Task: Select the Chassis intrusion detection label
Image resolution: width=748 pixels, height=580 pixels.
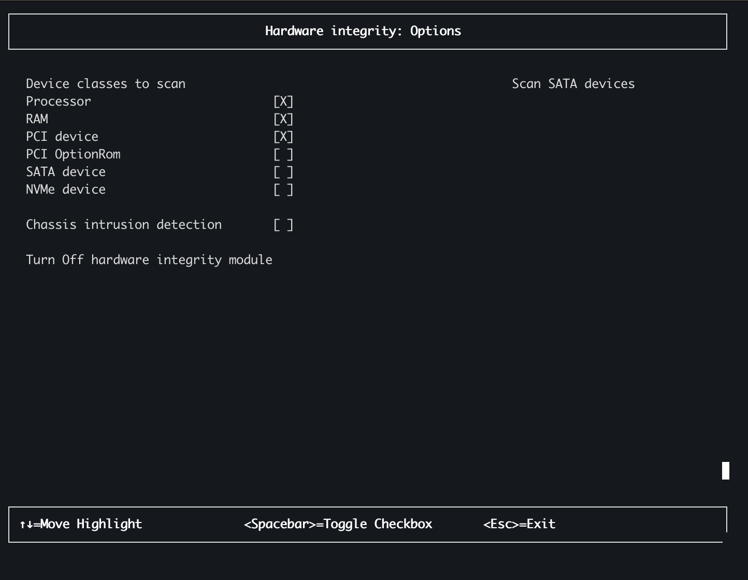Action: pyautogui.click(x=124, y=225)
